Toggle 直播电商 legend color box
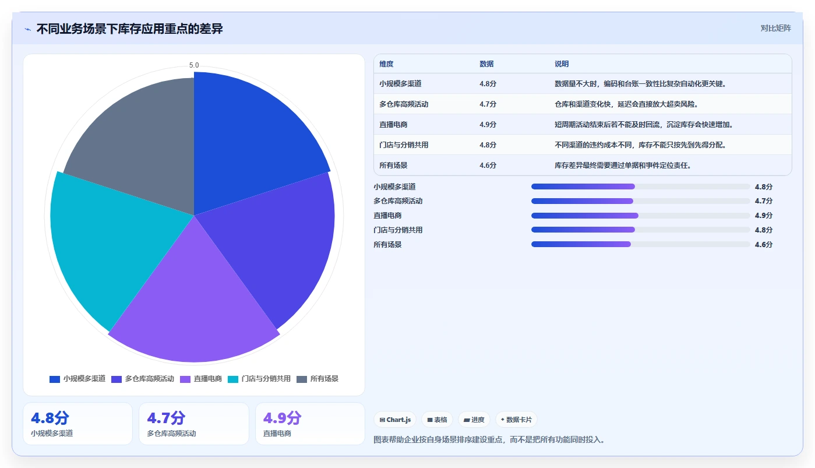The width and height of the screenshot is (815, 468). (185, 379)
